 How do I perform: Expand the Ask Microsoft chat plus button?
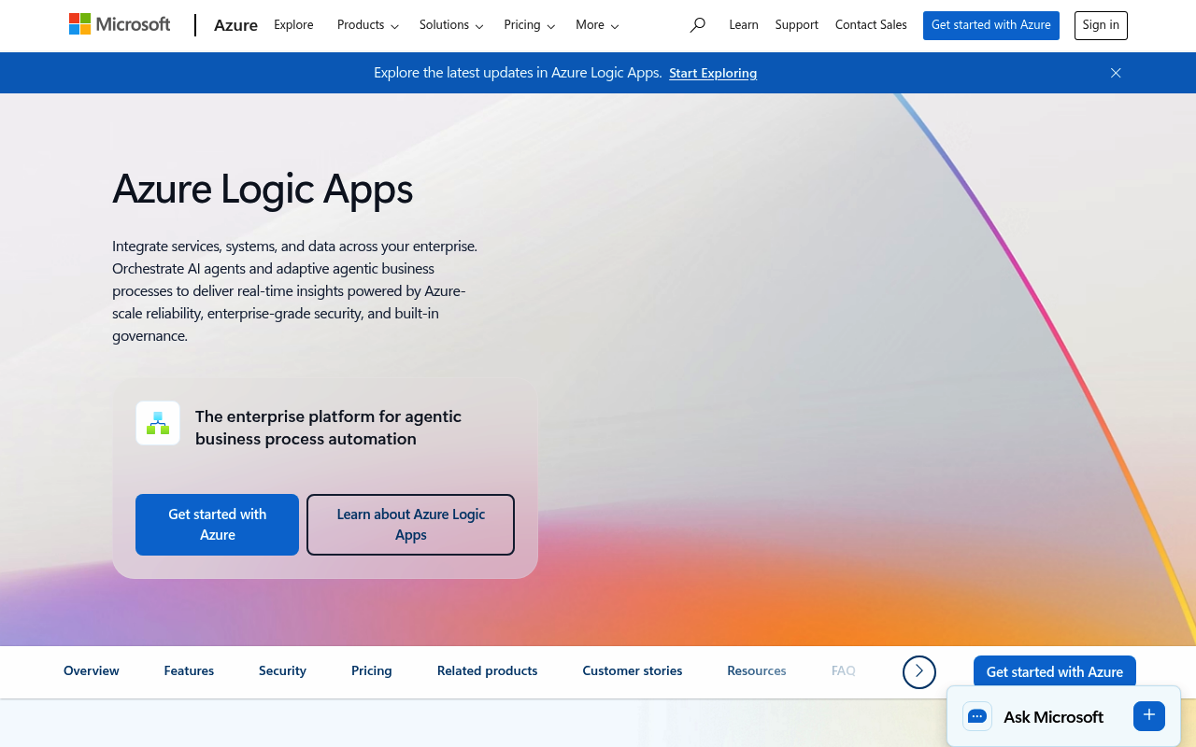pos(1149,715)
